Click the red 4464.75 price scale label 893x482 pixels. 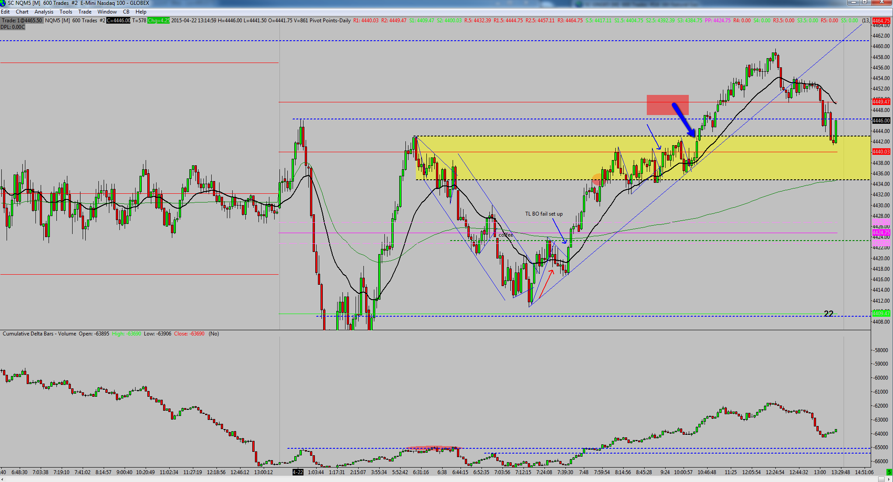coord(881,21)
